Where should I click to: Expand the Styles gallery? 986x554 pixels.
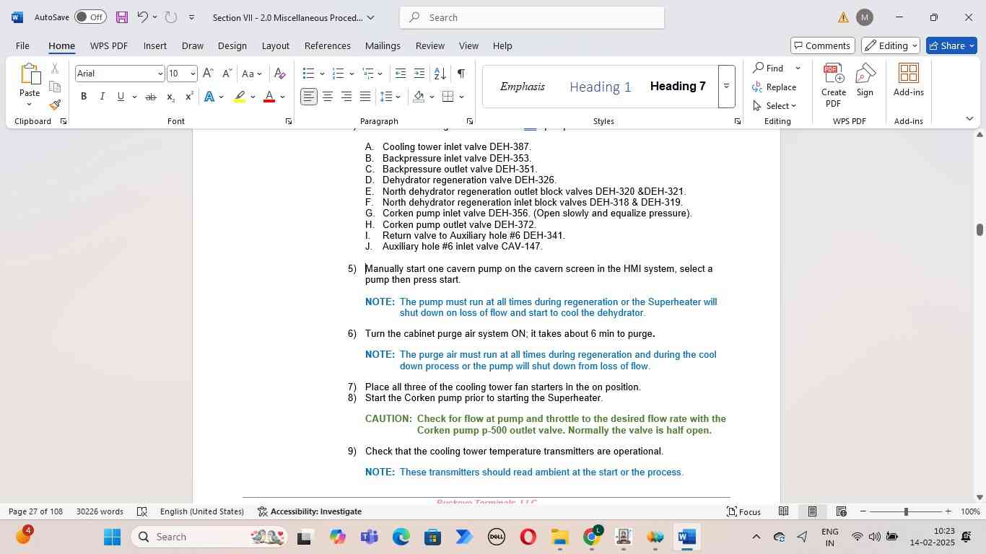[727, 87]
